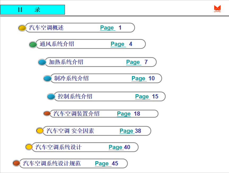The width and height of the screenshot is (229, 173).
Task: Select the 通风系统介绍 entry text
Action: (x=57, y=44)
